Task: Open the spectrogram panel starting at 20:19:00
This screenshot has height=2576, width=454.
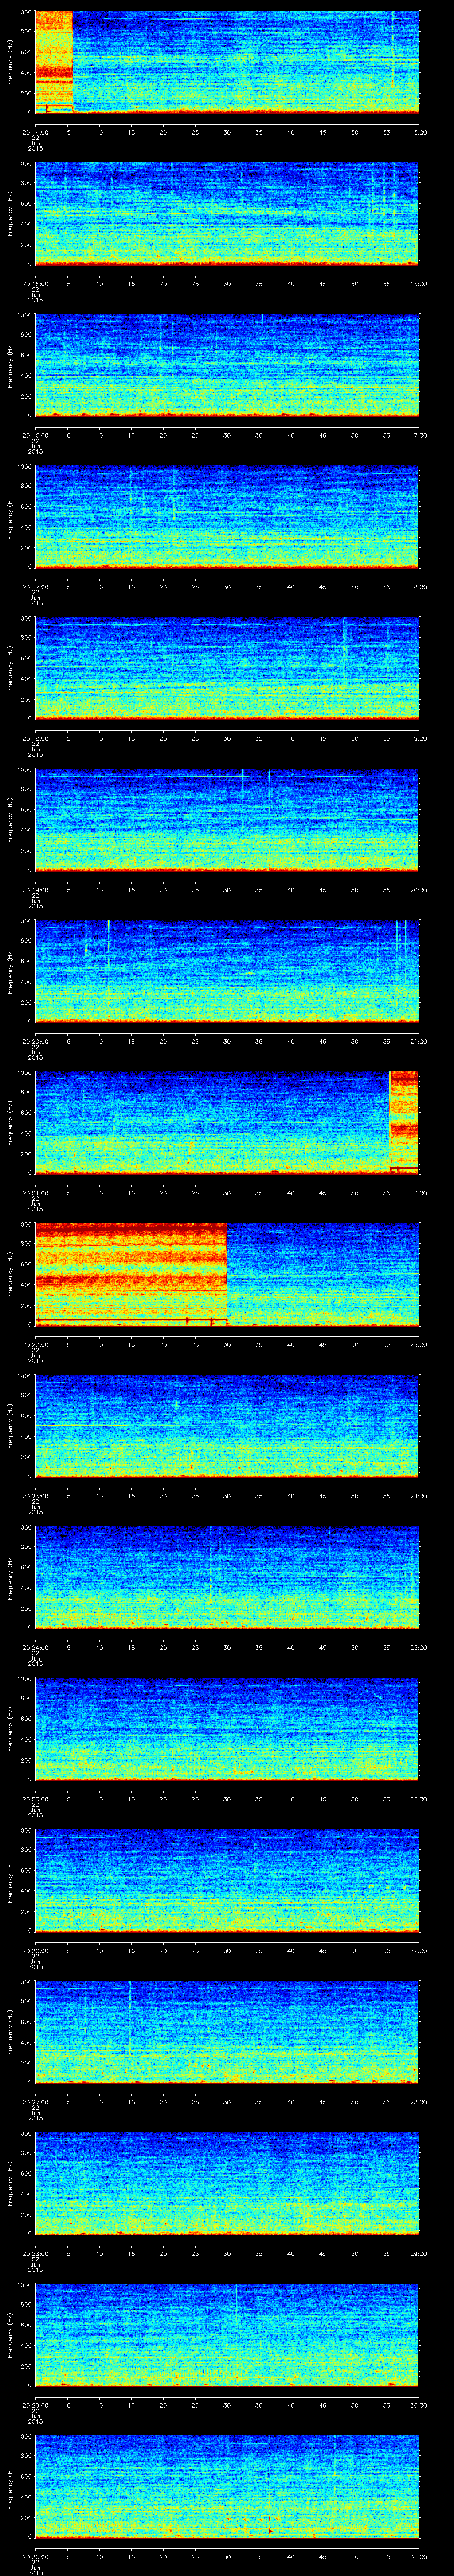Action: coord(227,819)
